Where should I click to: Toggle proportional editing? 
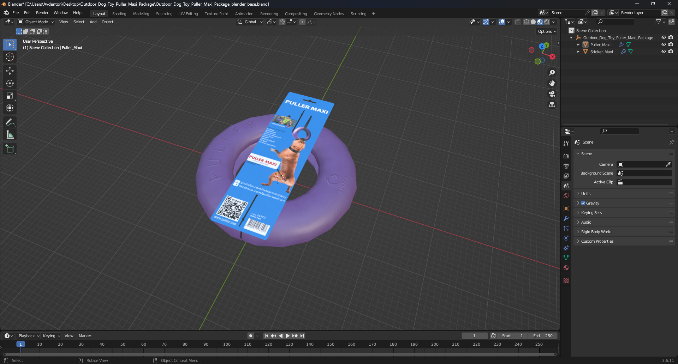click(x=302, y=22)
